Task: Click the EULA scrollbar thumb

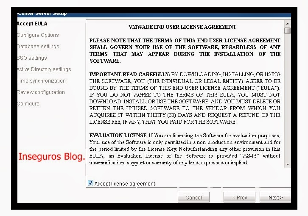Action: (x=288, y=30)
